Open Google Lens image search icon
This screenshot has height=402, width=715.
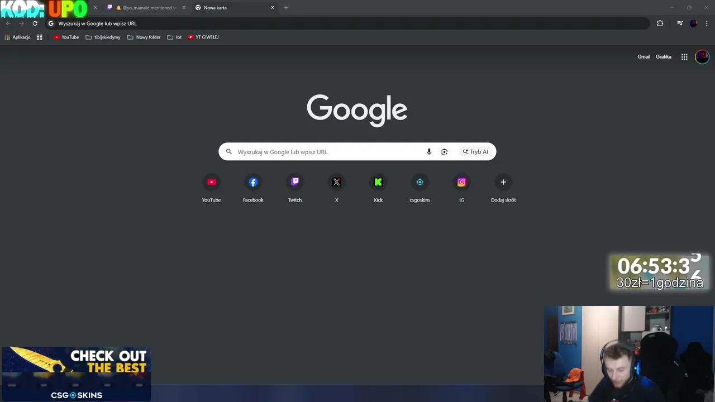pos(444,152)
